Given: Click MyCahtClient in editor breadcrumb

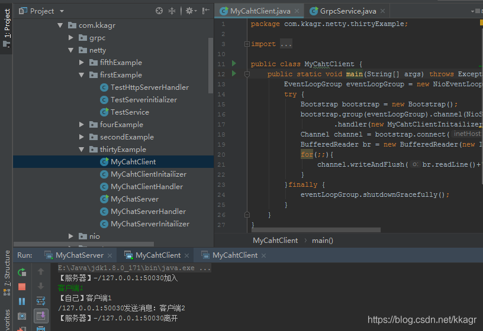Looking at the screenshot, I should coord(275,241).
